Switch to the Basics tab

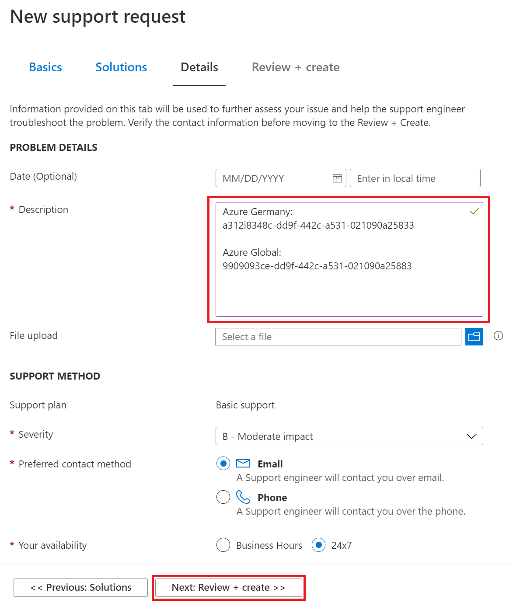tap(45, 67)
